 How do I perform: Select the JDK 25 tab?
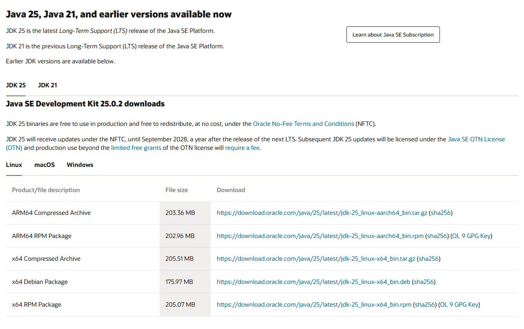click(x=16, y=85)
